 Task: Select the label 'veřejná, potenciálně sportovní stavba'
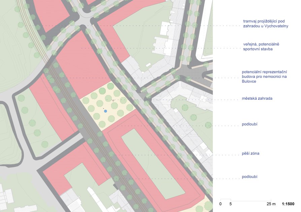261,47
